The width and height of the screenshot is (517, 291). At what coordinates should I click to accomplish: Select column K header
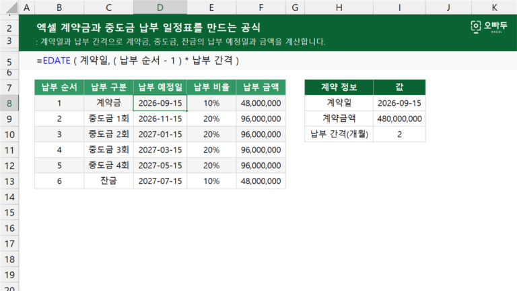click(x=494, y=7)
